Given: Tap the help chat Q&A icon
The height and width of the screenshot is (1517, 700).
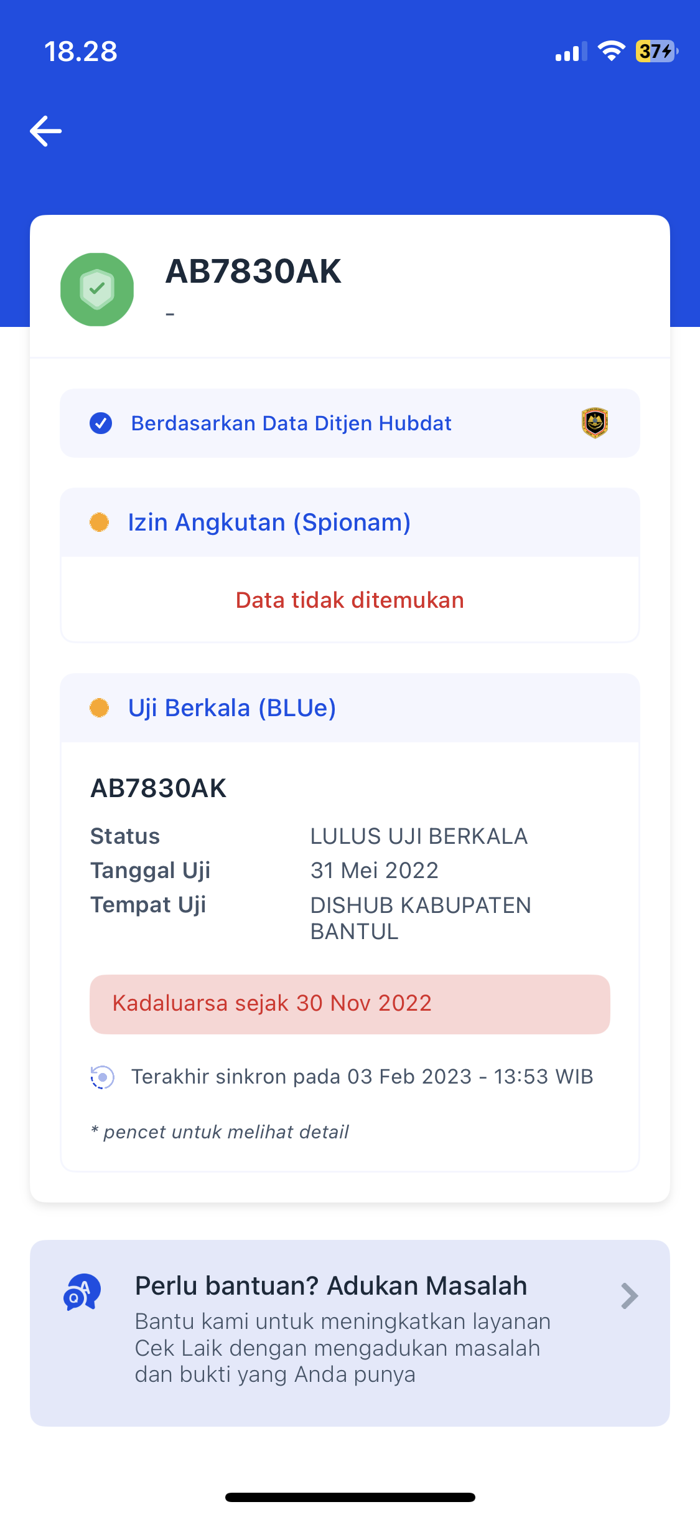Looking at the screenshot, I should [82, 1292].
